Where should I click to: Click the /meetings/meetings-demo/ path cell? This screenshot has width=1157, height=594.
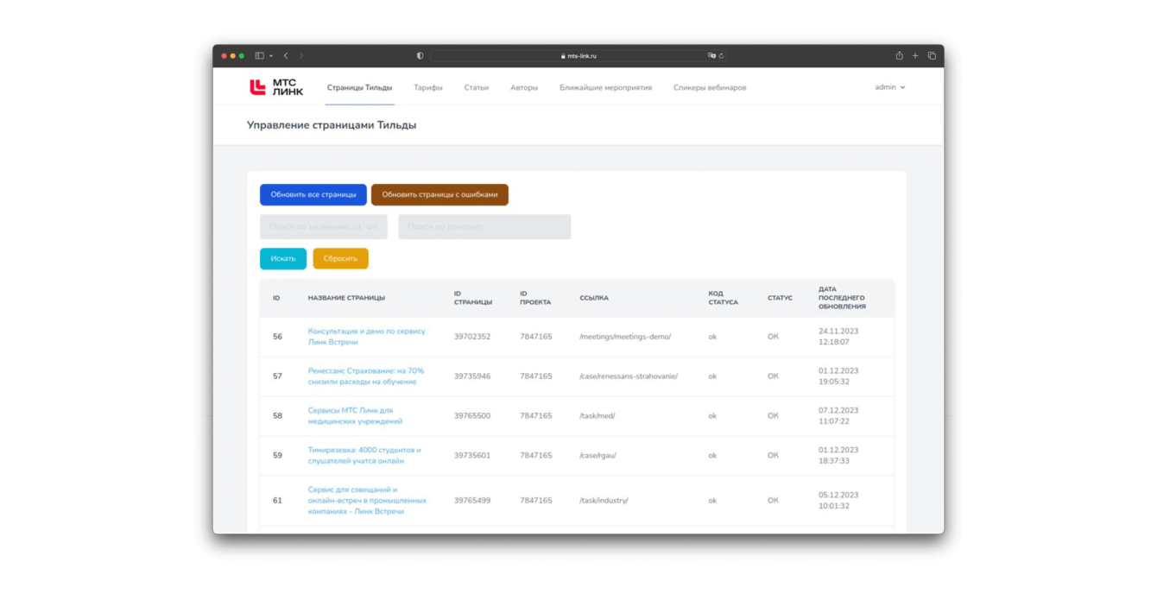(625, 337)
